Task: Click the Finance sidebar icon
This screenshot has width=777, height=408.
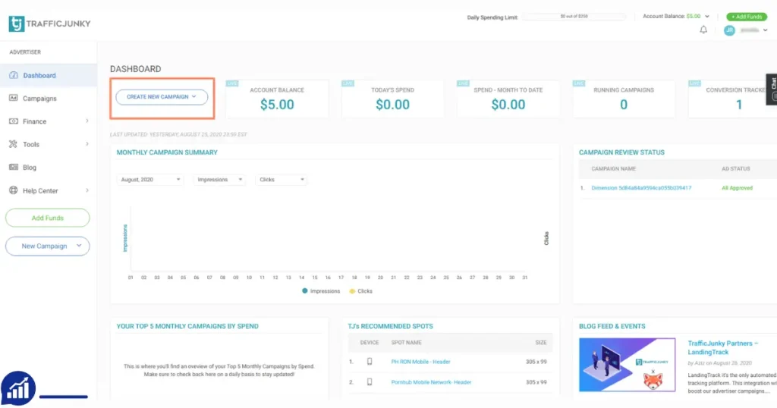Action: point(14,121)
